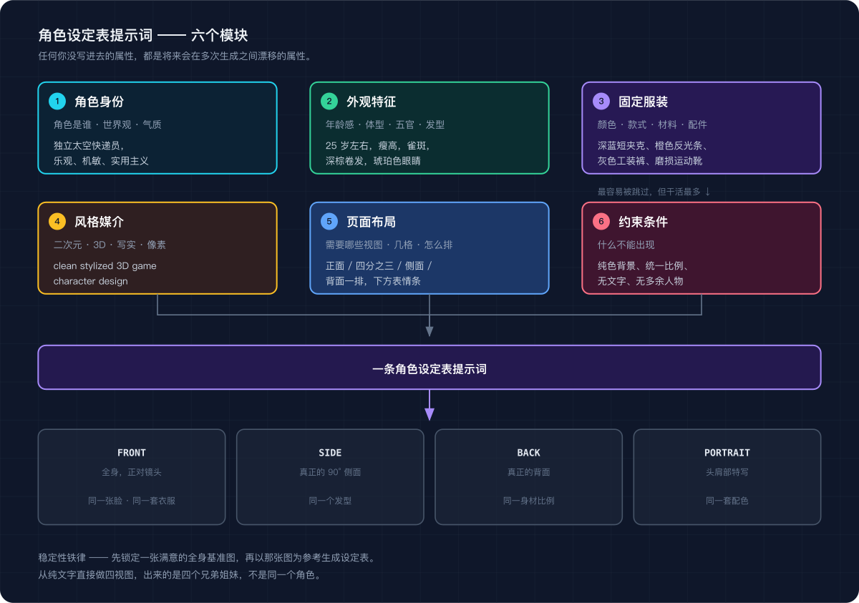Click the purple number 3 badge
This screenshot has width=859, height=603.
601,102
